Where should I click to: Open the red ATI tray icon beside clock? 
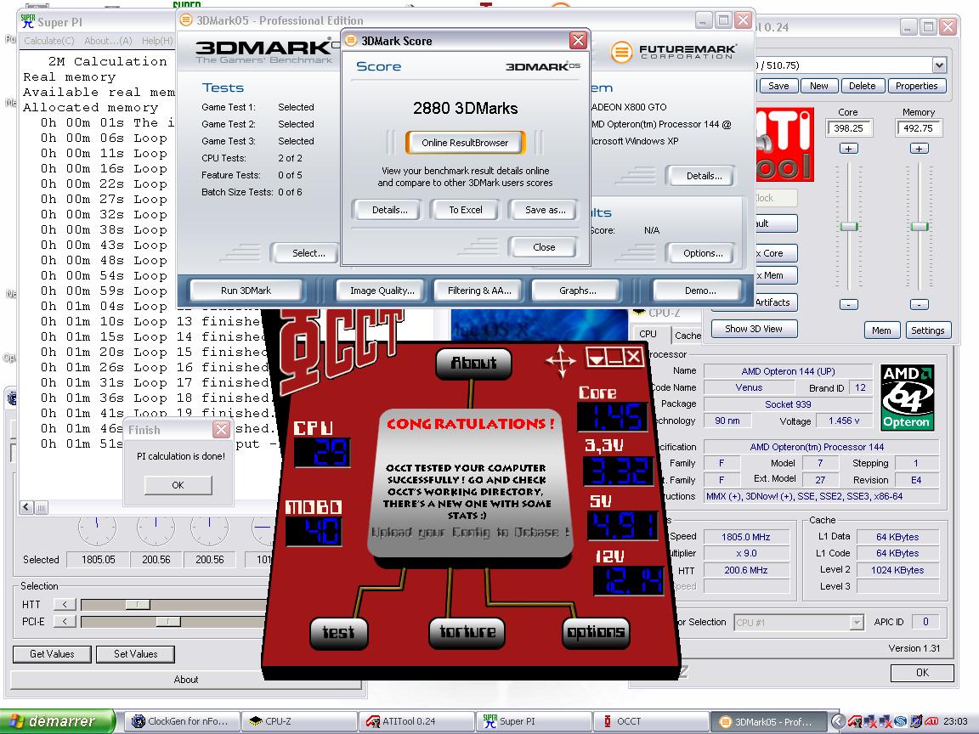click(x=931, y=721)
